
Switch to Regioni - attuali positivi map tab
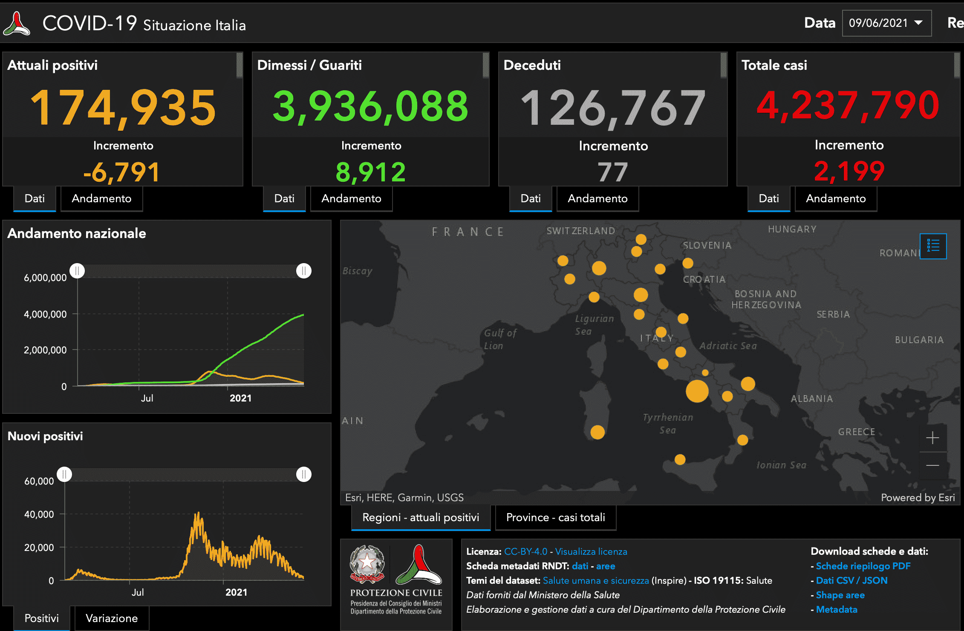click(421, 517)
